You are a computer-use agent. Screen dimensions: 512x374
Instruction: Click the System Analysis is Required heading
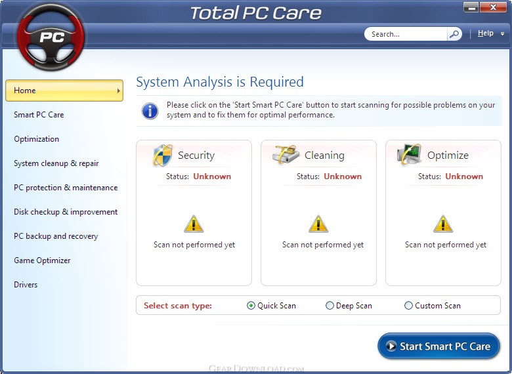pyautogui.click(x=220, y=82)
